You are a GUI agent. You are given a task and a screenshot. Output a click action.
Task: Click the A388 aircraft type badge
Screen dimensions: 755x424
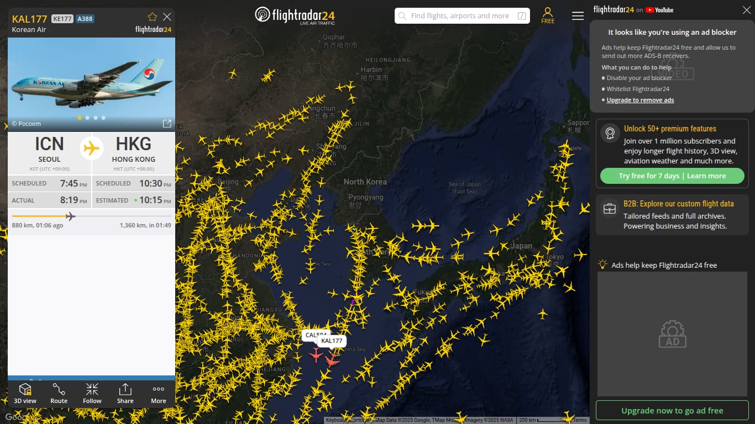click(85, 19)
